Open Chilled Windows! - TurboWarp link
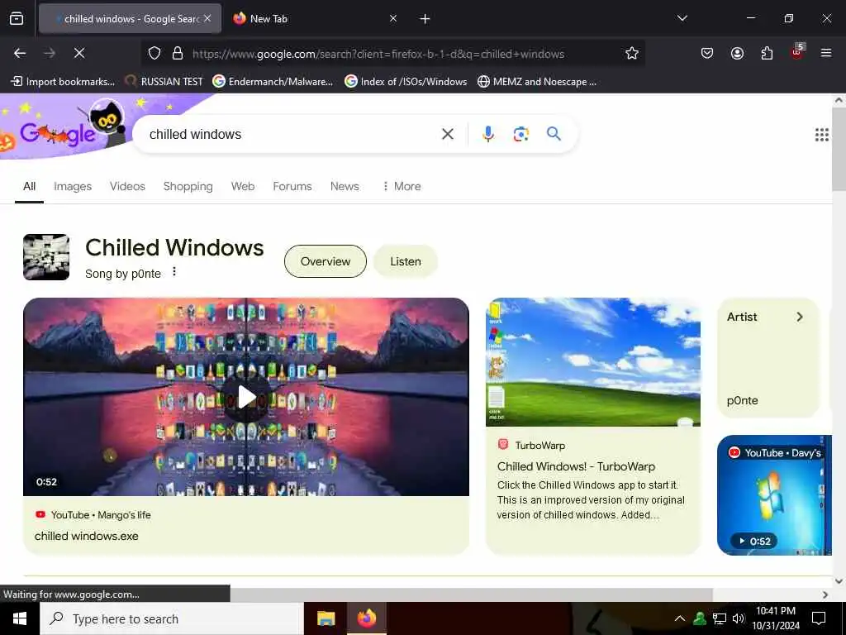Image resolution: width=846 pixels, height=635 pixels. [x=576, y=466]
